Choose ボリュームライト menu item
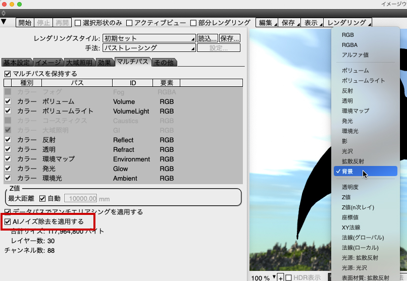 pyautogui.click(x=366, y=81)
